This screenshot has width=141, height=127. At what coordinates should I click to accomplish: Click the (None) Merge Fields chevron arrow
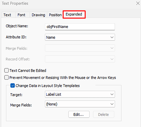click(x=112, y=104)
